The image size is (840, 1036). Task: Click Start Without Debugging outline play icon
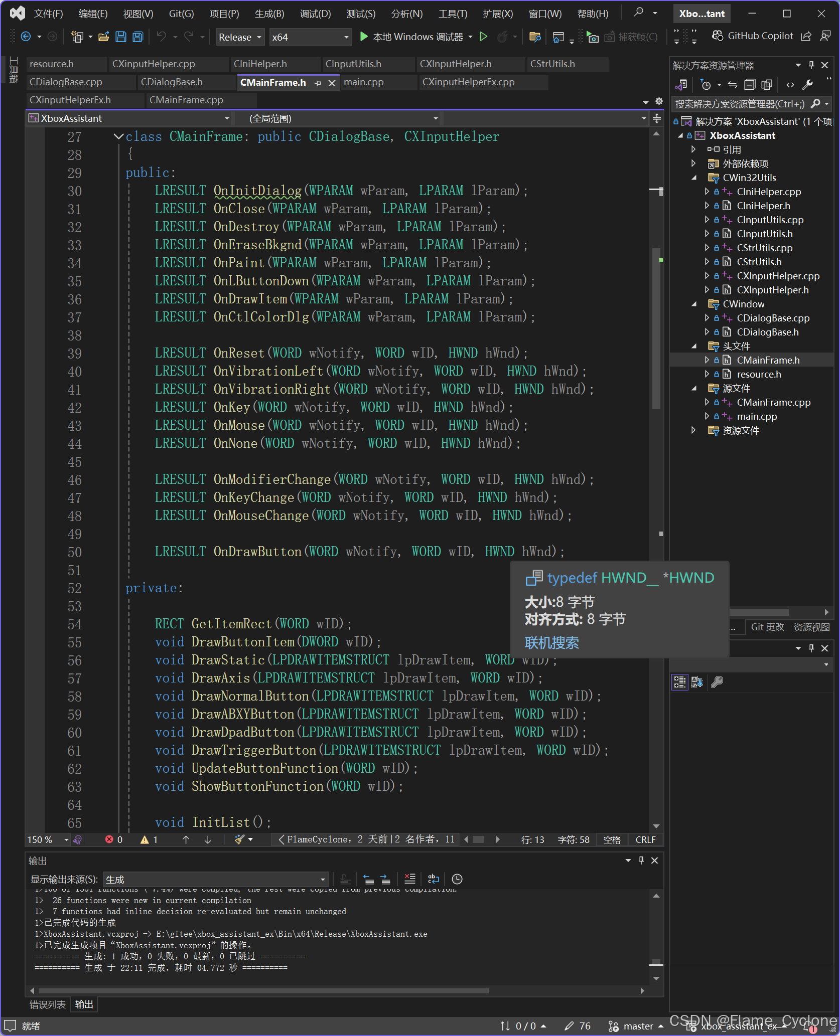(x=483, y=37)
